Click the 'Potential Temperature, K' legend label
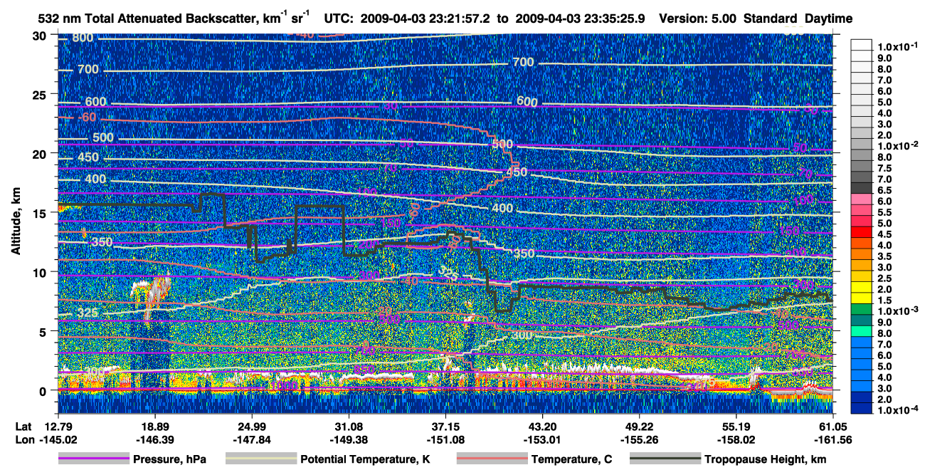The width and height of the screenshot is (925, 475). [x=365, y=460]
